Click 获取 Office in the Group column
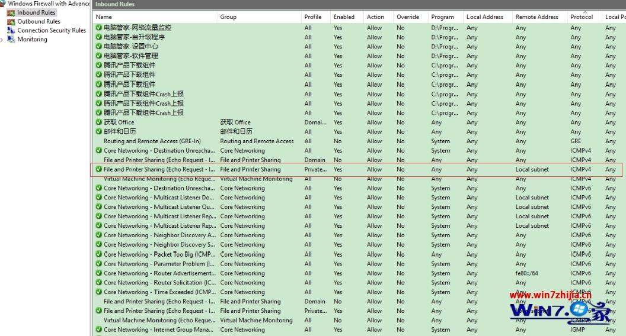 (235, 122)
